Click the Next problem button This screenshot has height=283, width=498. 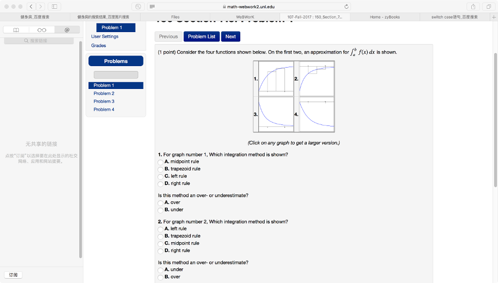tap(230, 36)
